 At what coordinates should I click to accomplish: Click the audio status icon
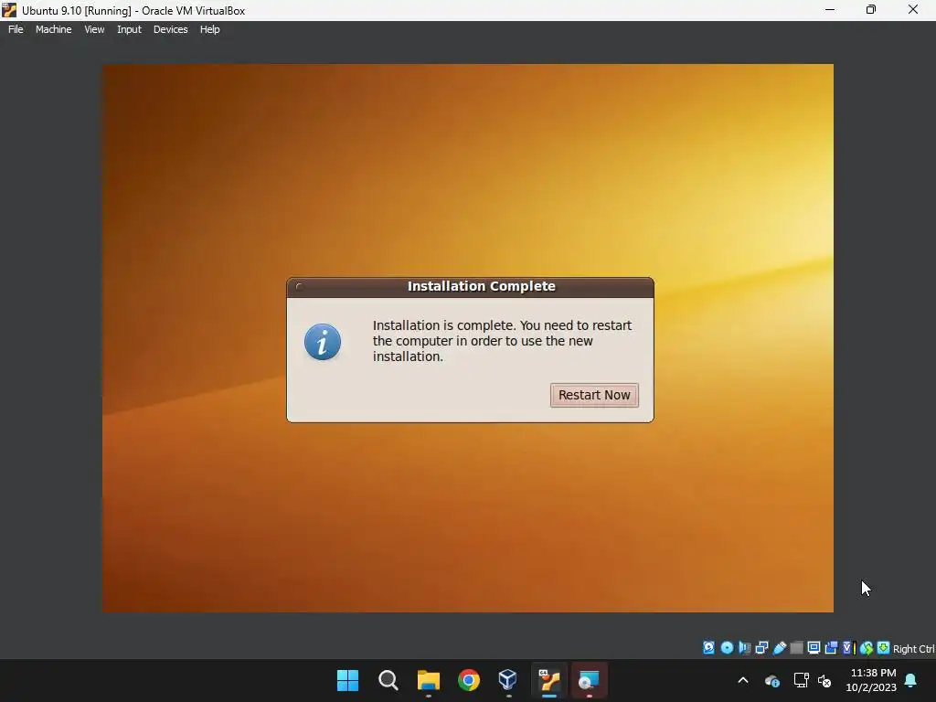tap(744, 648)
